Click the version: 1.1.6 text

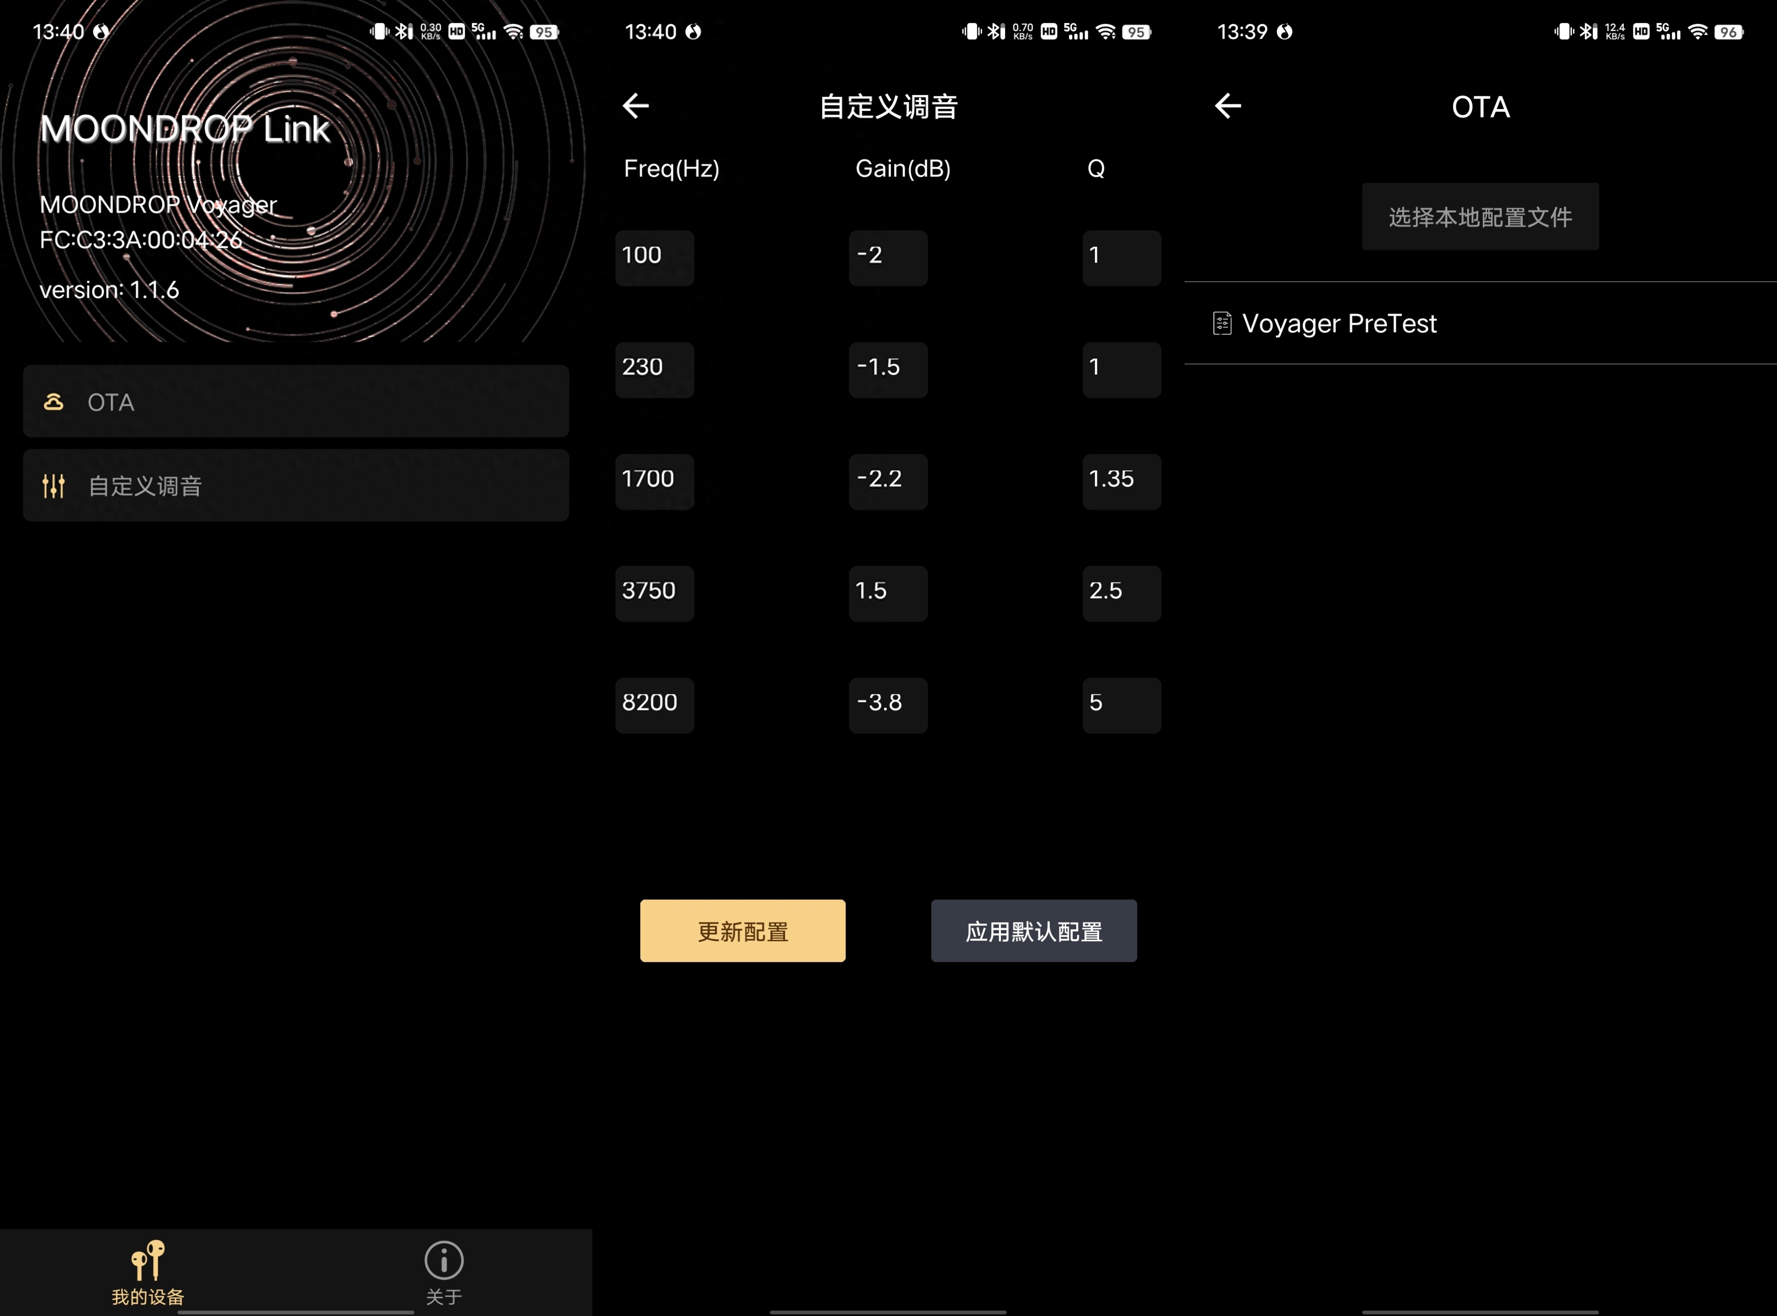tap(109, 290)
